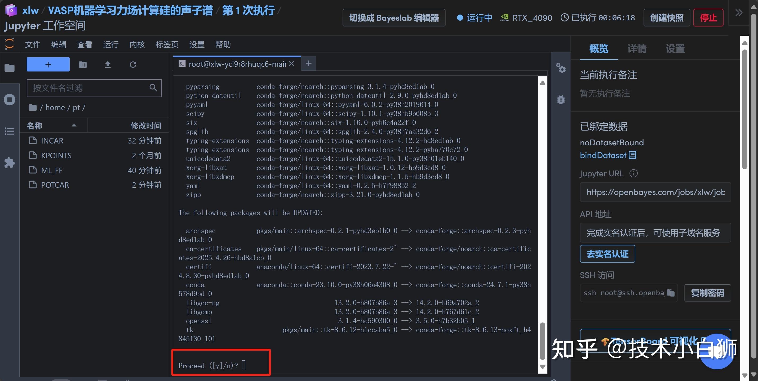Switch to the 概览 tab
Screen dimensions: 758x381
[599, 48]
